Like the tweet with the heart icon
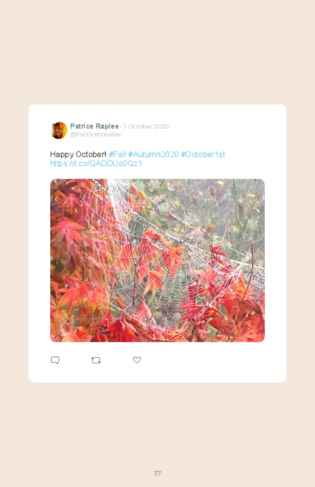The image size is (315, 487). pyautogui.click(x=137, y=360)
